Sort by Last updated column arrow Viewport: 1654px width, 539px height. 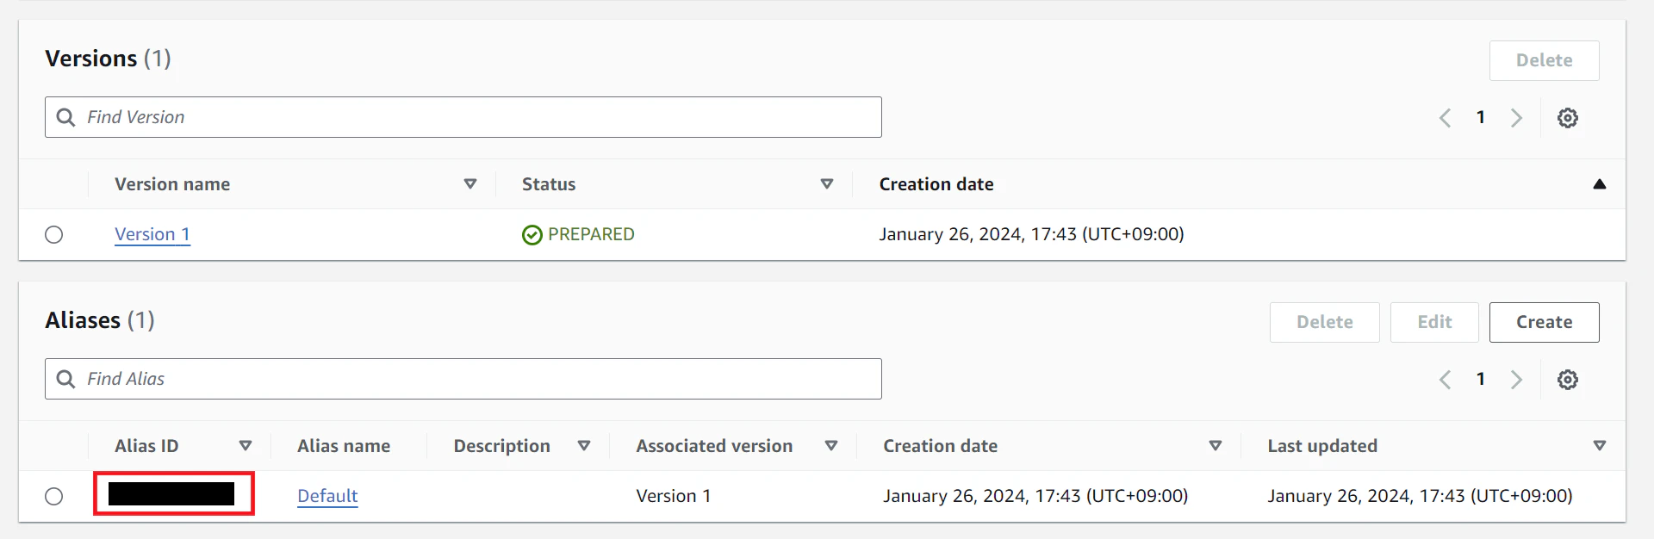[x=1600, y=446]
